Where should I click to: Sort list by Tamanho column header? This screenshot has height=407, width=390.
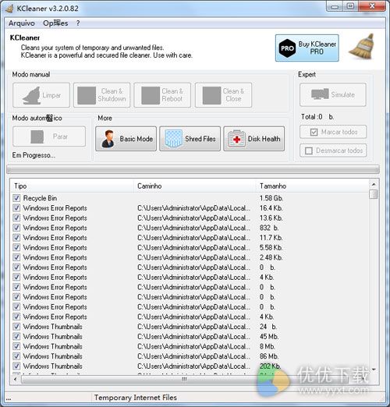pos(312,186)
